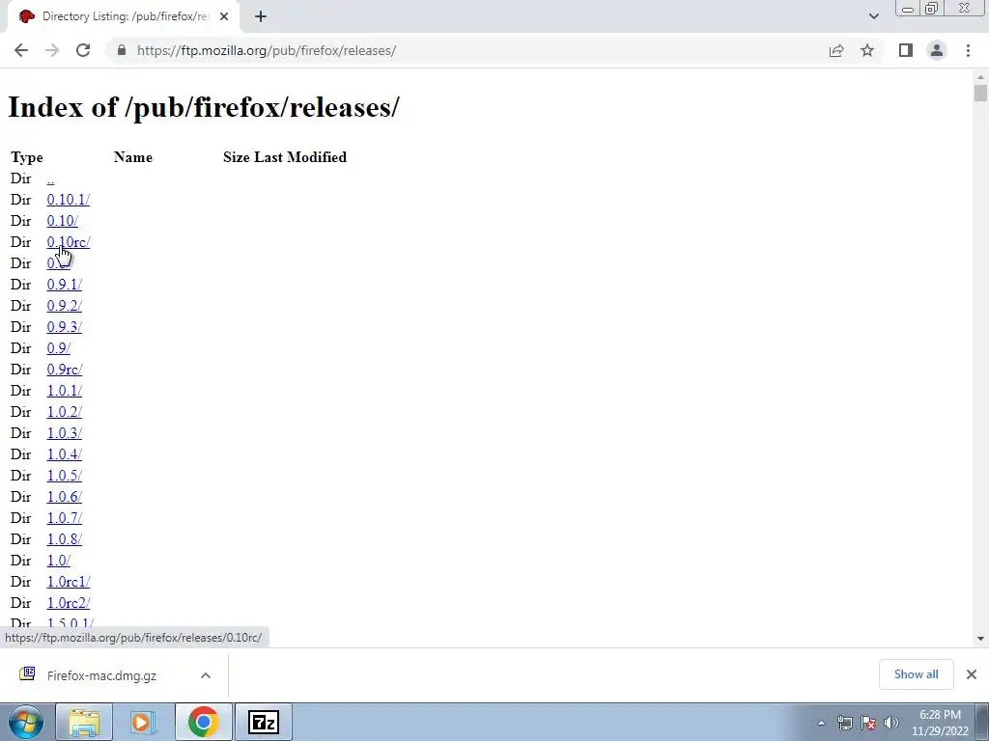Image resolution: width=989 pixels, height=741 pixels.
Task: Open Windows Explorer from the taskbar
Action: coord(84,722)
